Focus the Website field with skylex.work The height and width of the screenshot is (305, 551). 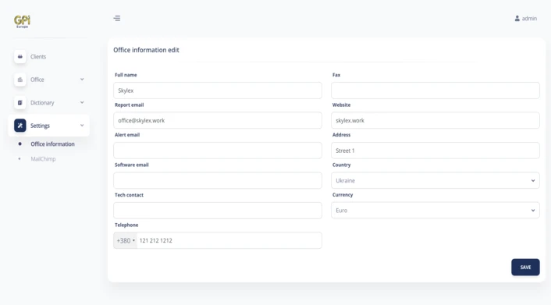click(435, 120)
